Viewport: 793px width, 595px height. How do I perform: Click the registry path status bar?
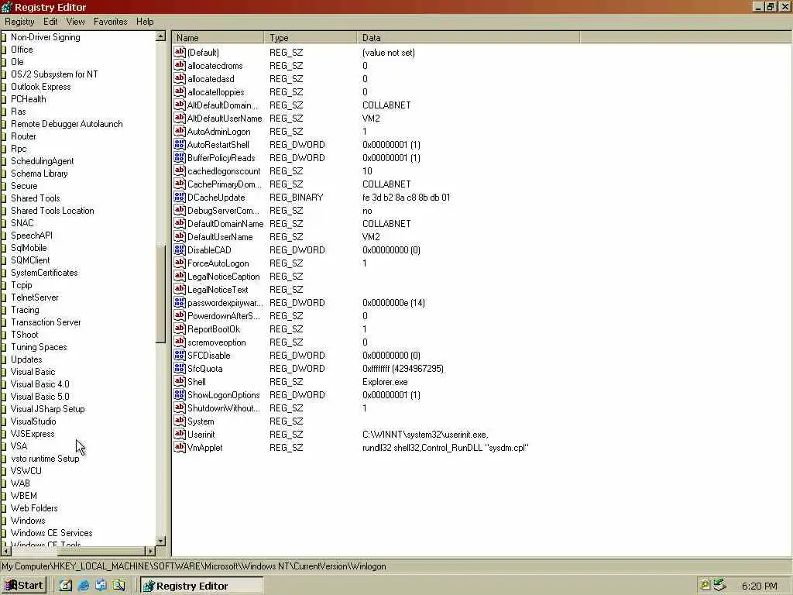396,566
